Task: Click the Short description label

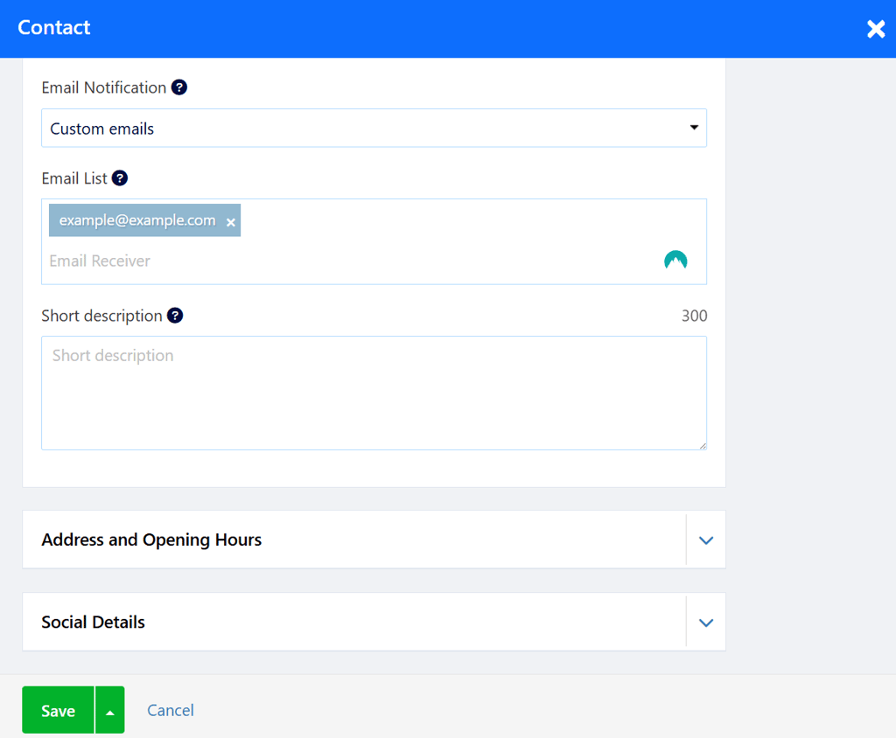Action: pyautogui.click(x=101, y=316)
